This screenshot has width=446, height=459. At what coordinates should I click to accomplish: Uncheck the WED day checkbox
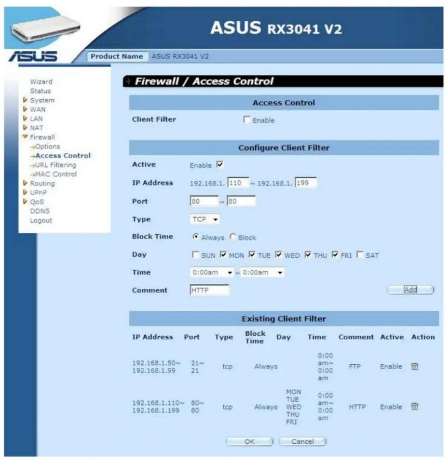click(278, 254)
